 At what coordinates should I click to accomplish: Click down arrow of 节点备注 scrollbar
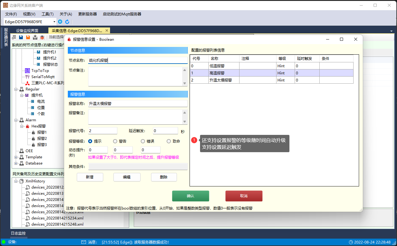point(185,83)
